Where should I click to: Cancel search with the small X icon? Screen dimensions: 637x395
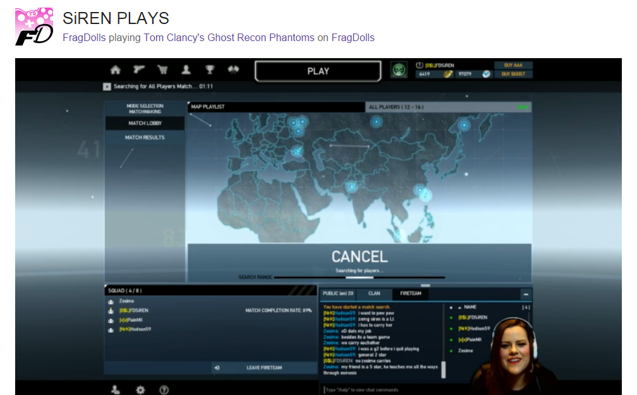pyautogui.click(x=107, y=87)
